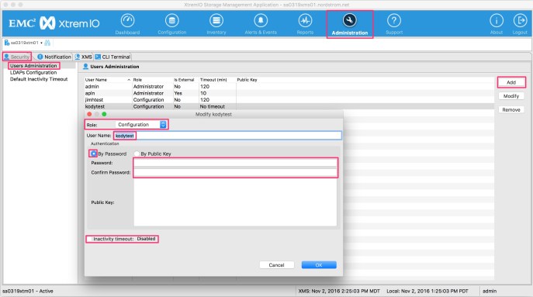Select By Password authentication radio button
Screen dimensions: 533x297
93,154
